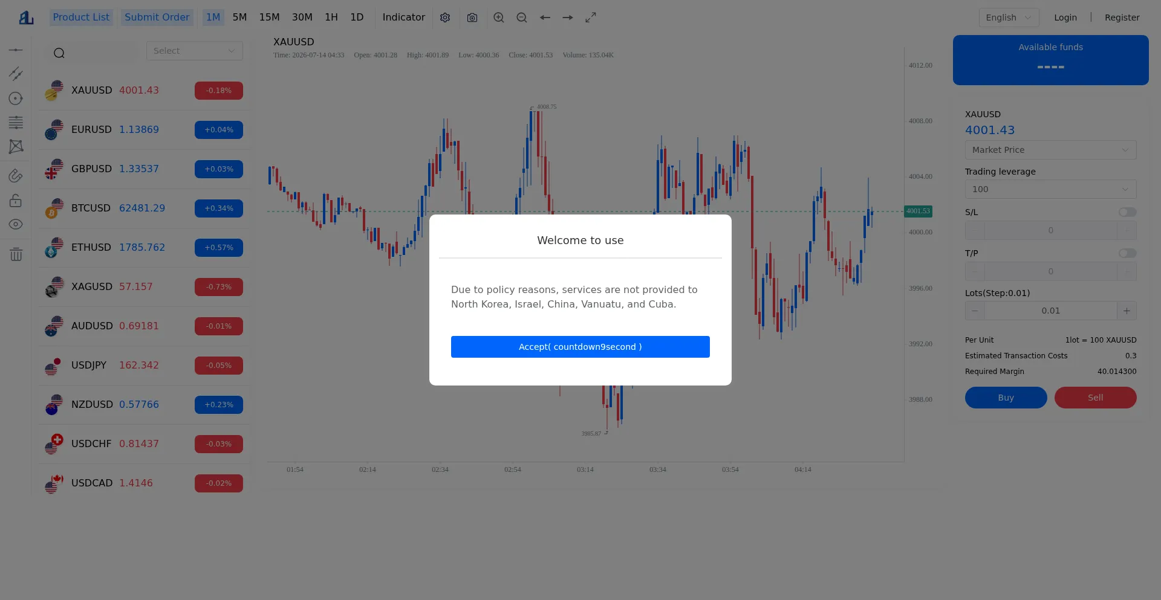This screenshot has width=1161, height=600.
Task: Open chart settings gear icon
Action: point(445,18)
